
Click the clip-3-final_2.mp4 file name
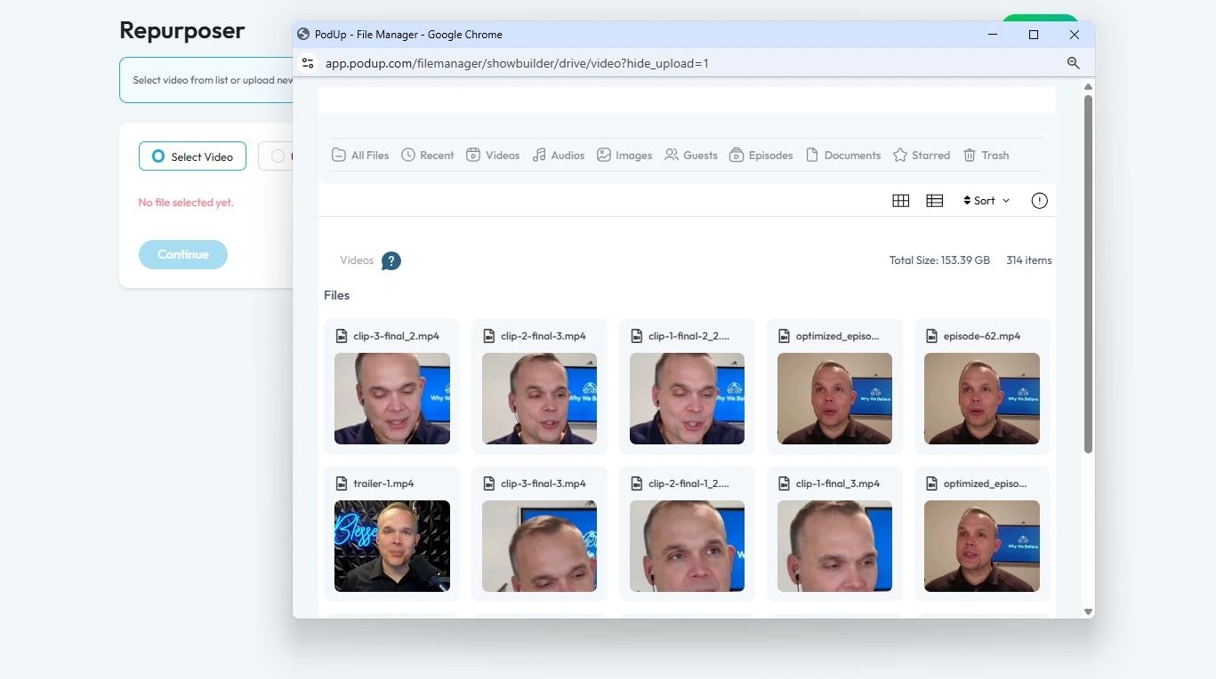coord(396,336)
